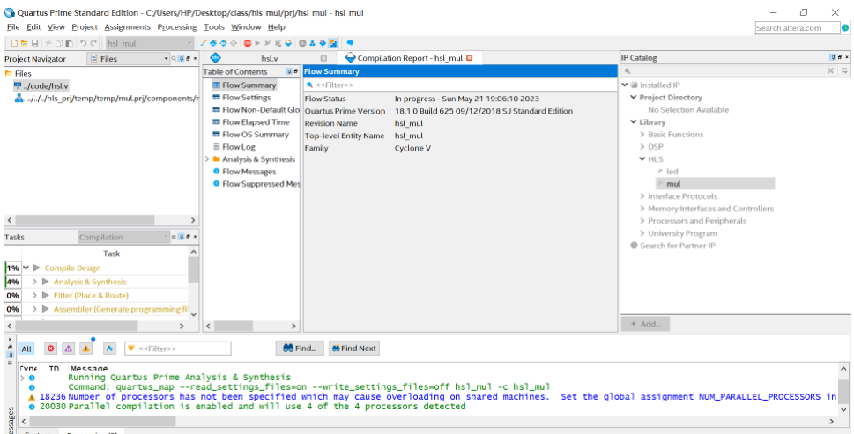Click the Add... button in IP Catalog
Viewport: 854px width, 434px height.
pyautogui.click(x=645, y=324)
